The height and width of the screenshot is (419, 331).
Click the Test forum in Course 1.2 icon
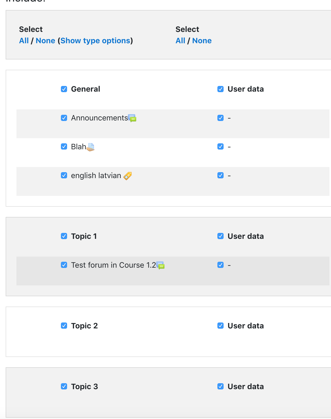(160, 265)
